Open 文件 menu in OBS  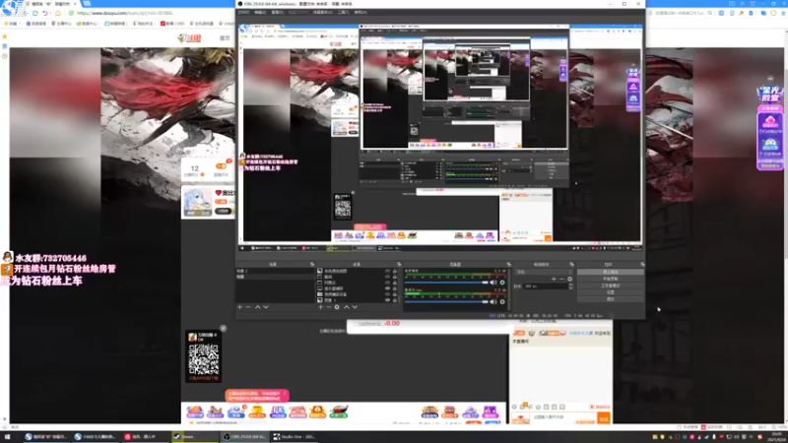coord(243,12)
